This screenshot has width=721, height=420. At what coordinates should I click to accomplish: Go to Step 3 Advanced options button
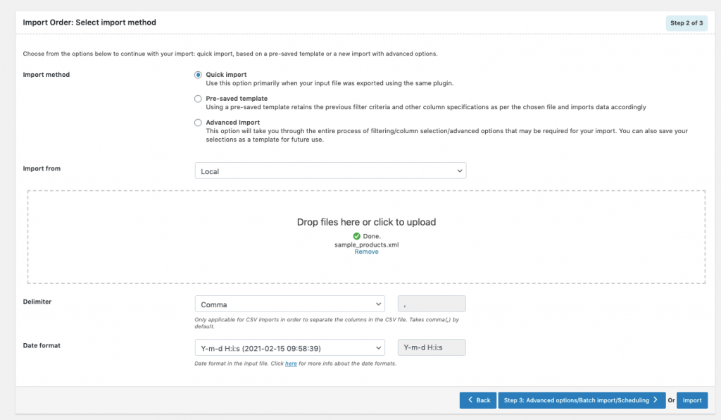tap(582, 400)
